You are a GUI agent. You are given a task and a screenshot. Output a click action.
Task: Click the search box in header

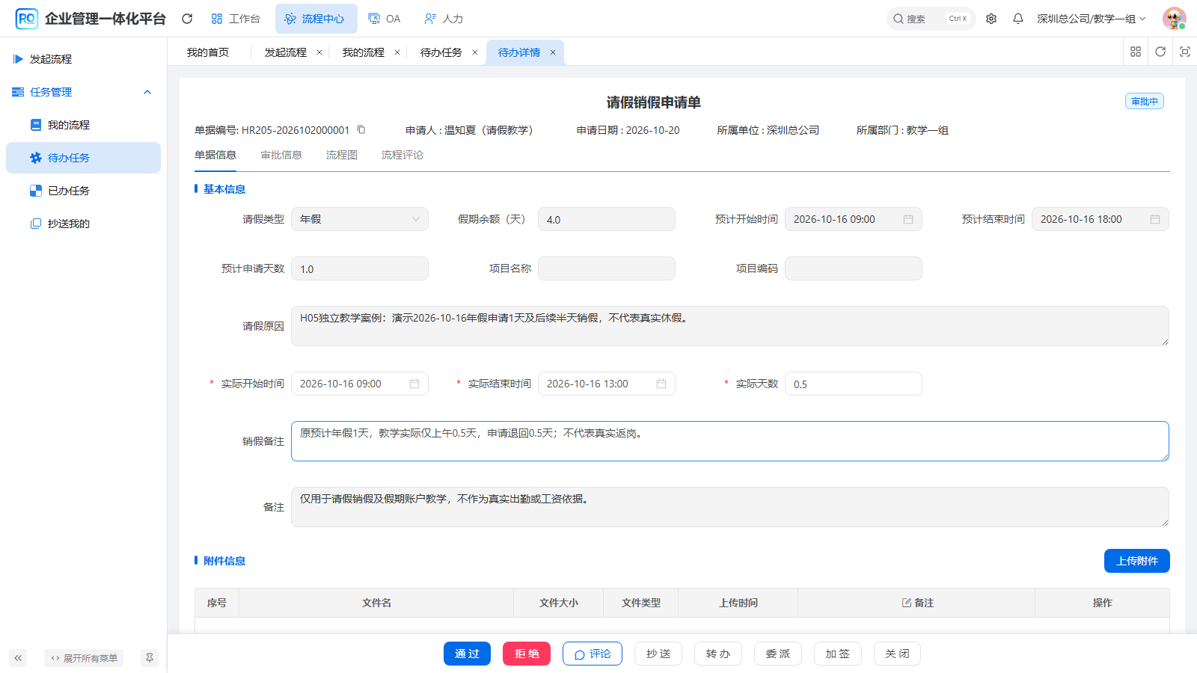(931, 19)
